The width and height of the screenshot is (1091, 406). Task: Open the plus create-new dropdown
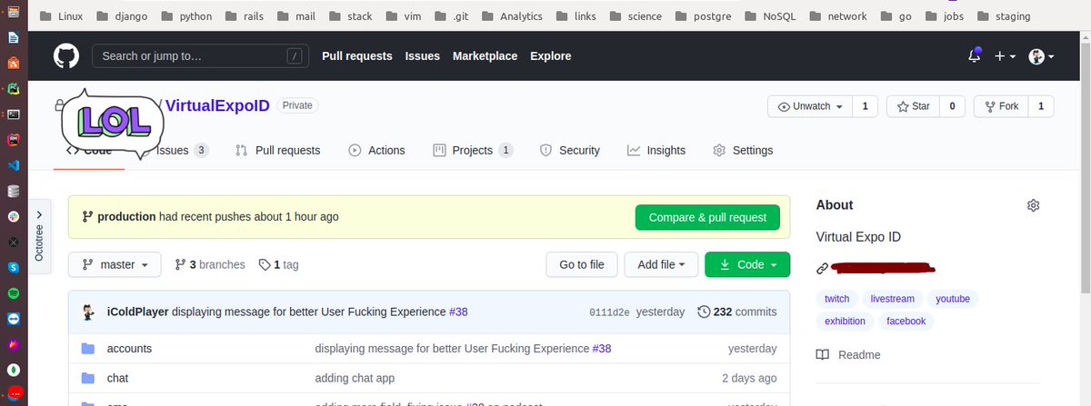pos(1005,56)
